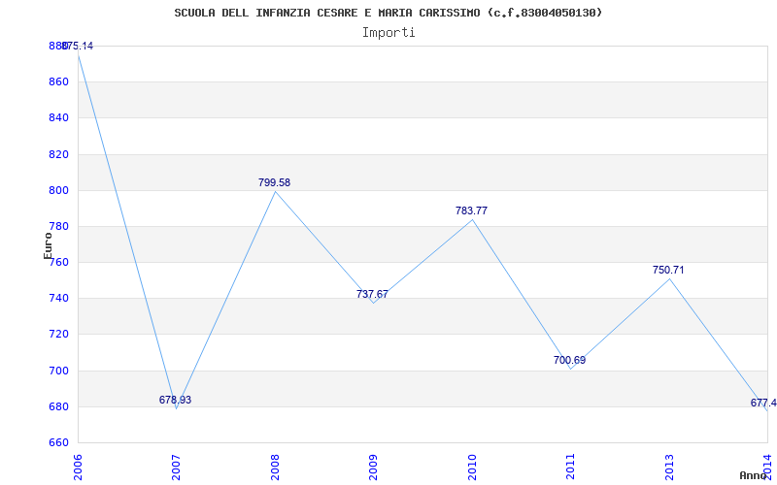This screenshot has height=485, width=777.
Task: Select the 820 y-axis value
Action: tap(58, 154)
